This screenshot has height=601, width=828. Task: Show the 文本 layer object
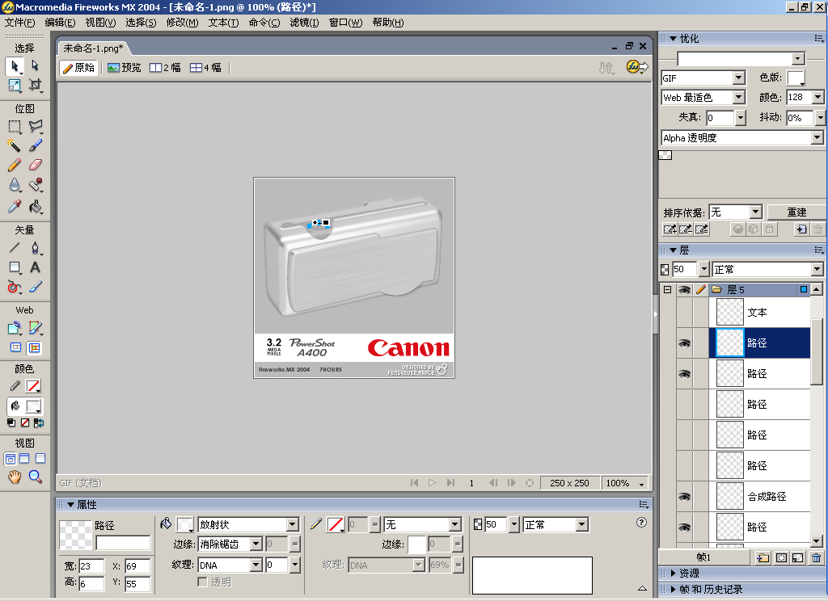click(x=684, y=313)
